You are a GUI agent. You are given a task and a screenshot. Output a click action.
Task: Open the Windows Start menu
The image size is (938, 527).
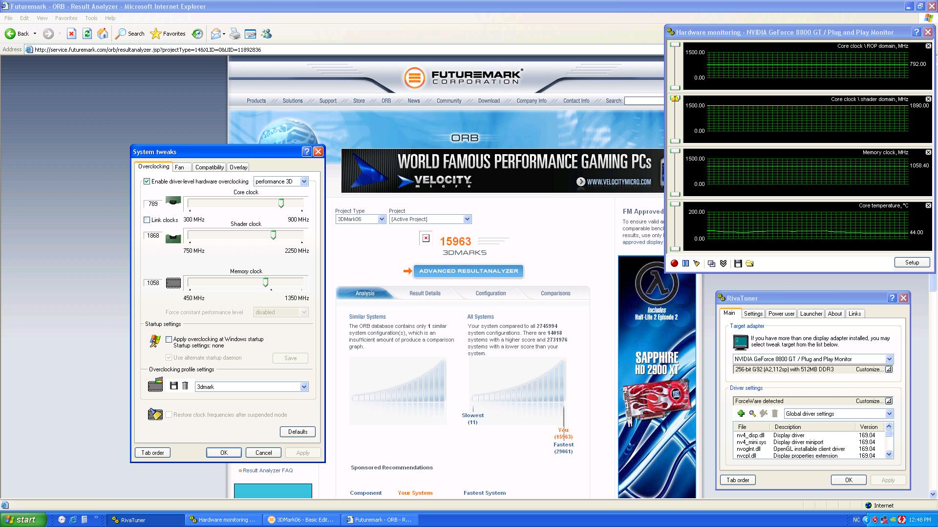click(23, 520)
